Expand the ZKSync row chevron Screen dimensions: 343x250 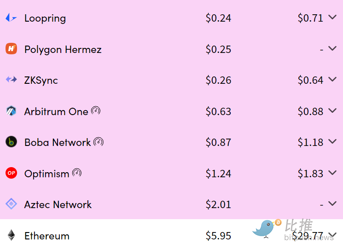[x=332, y=79]
